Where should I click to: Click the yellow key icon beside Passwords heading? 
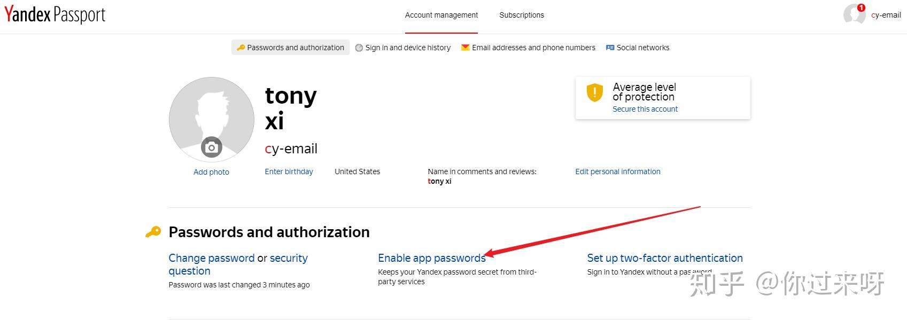click(x=153, y=232)
